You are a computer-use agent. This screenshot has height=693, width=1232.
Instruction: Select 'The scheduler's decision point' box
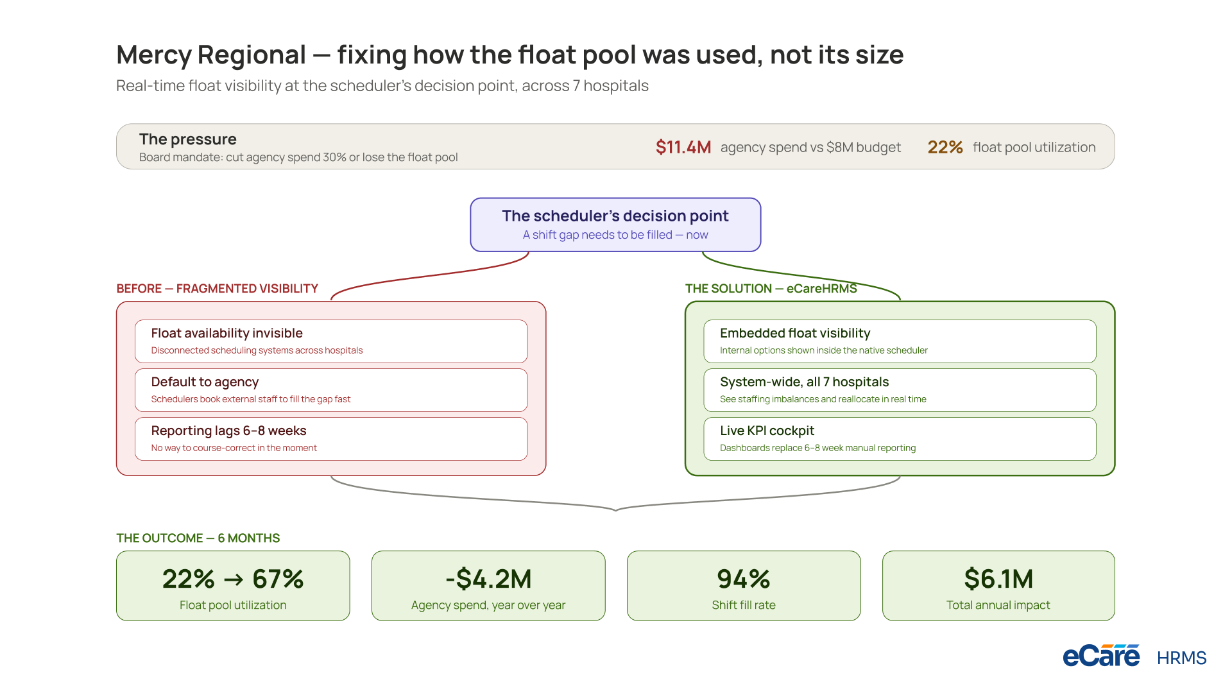(615, 225)
